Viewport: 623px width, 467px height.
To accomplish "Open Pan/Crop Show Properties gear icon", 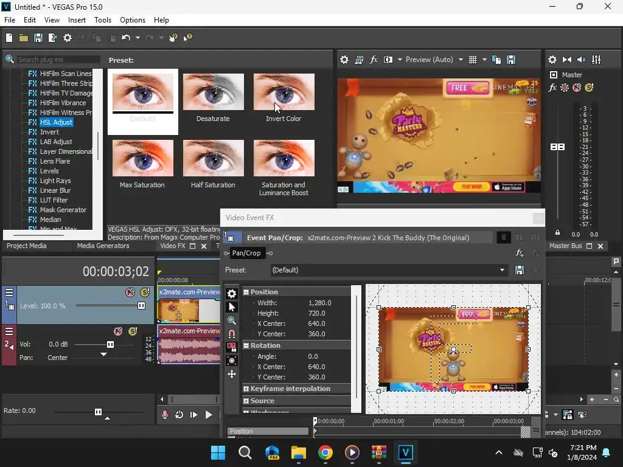I will point(232,294).
